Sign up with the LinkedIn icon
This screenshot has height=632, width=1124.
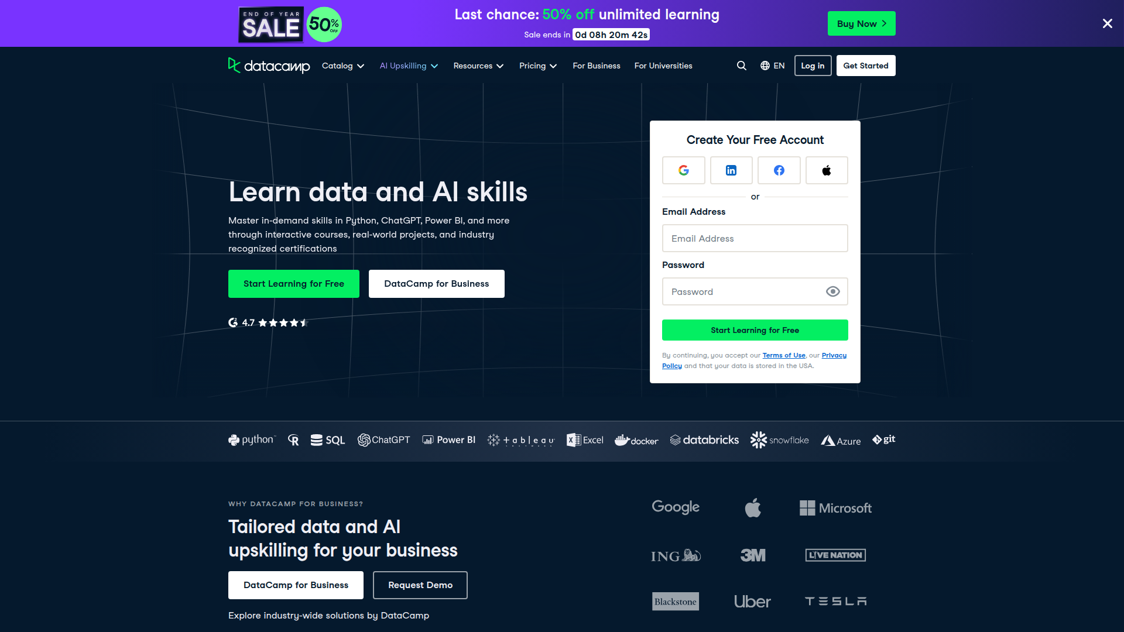[731, 170]
